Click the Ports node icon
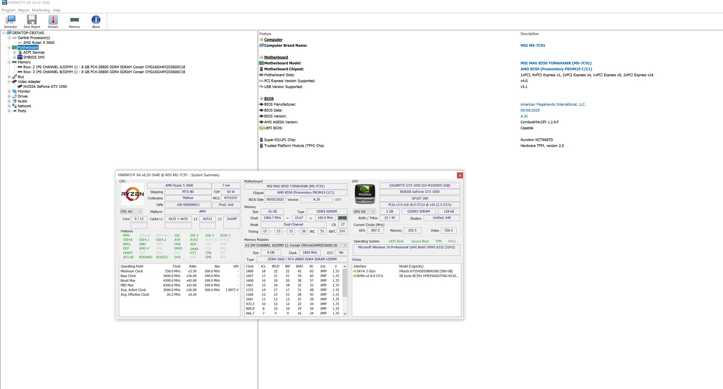 coord(15,111)
